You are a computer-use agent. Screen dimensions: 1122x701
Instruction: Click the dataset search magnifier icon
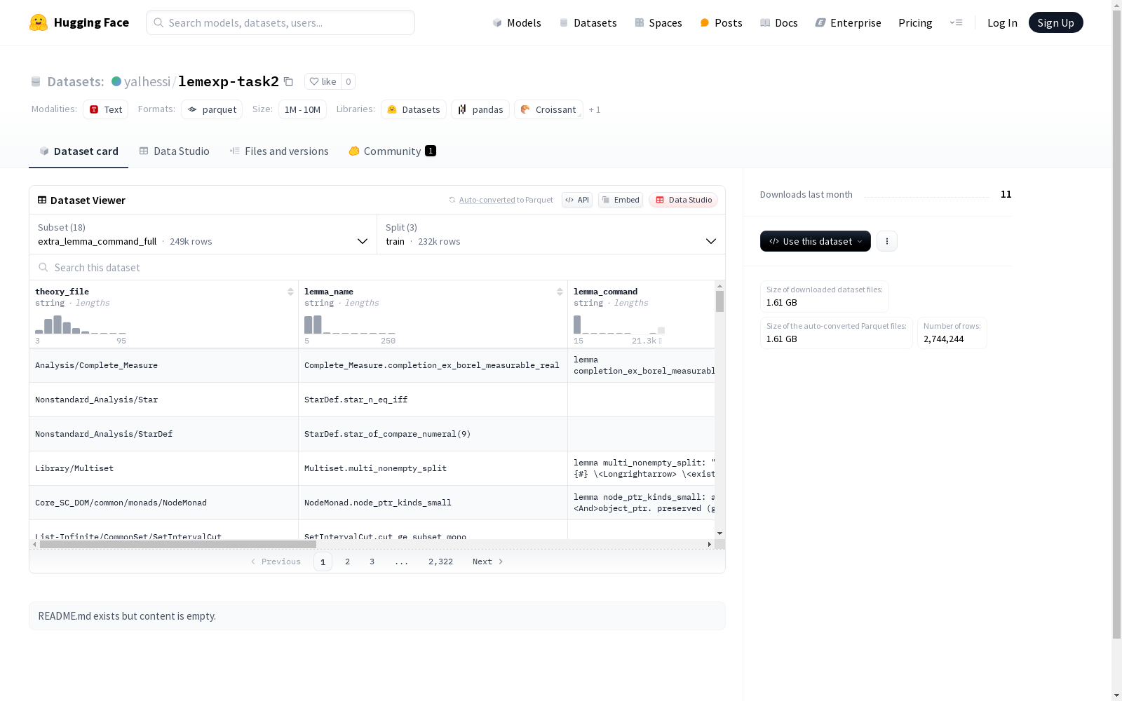click(x=43, y=267)
